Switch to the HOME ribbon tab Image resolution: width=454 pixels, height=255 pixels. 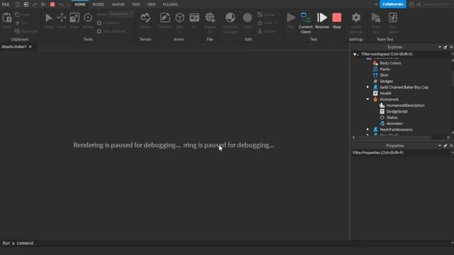(80, 4)
